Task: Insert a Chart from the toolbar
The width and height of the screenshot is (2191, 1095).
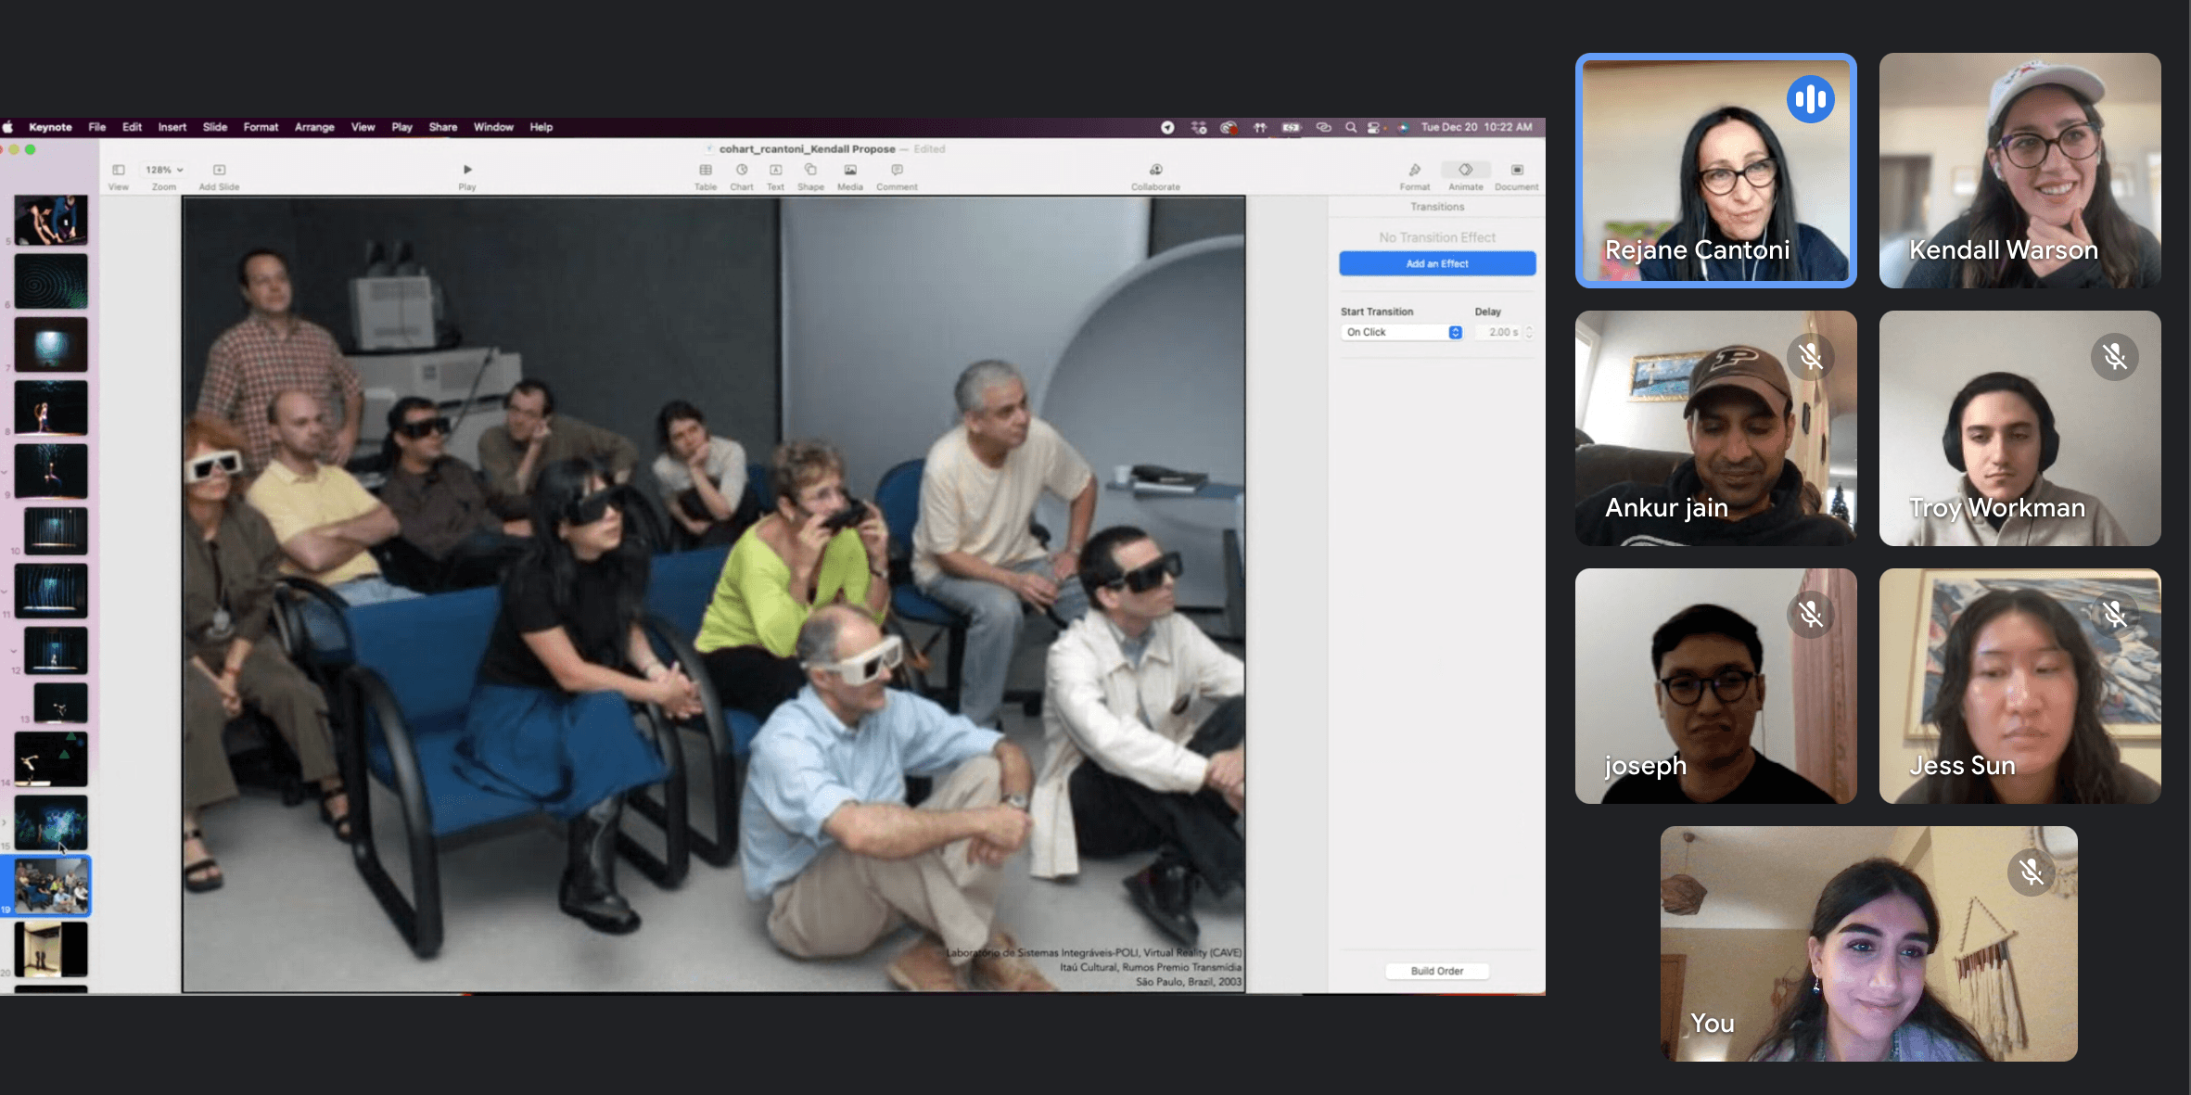Action: click(742, 170)
